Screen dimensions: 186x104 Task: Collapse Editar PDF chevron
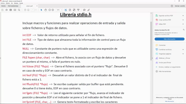[183, 24]
